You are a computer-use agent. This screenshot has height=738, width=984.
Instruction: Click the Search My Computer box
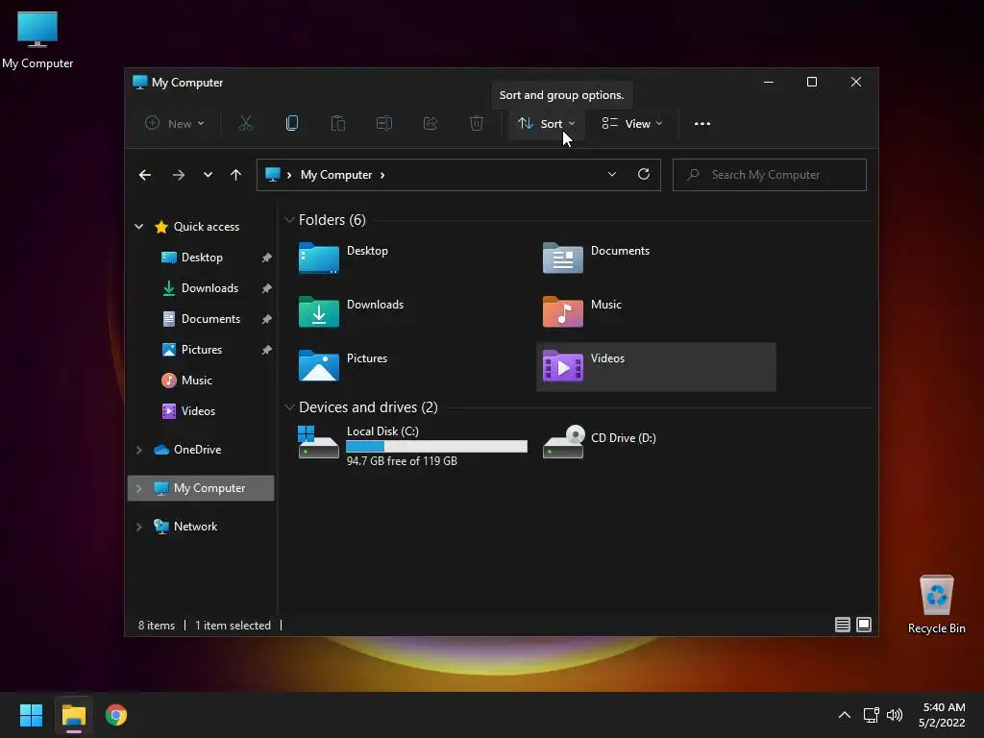pyautogui.click(x=770, y=175)
